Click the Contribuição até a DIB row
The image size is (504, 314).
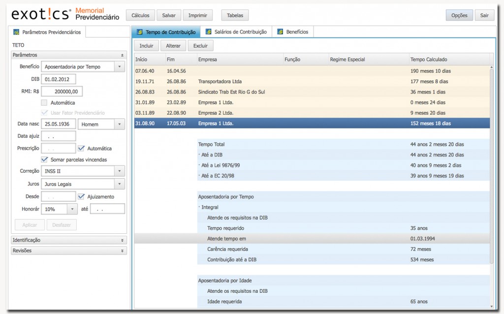(344, 259)
